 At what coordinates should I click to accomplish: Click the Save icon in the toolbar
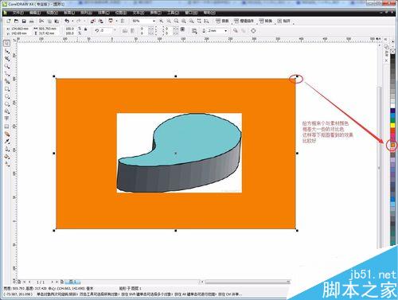pyautogui.click(x=24, y=21)
